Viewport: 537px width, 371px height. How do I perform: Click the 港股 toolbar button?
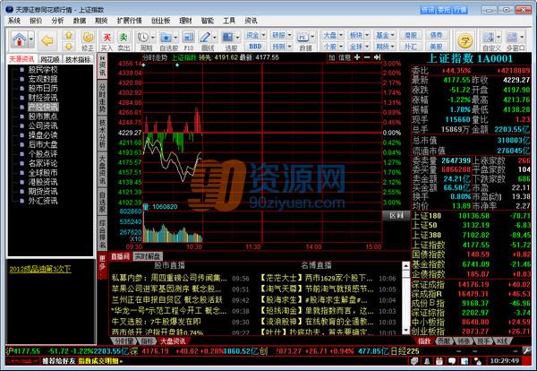click(x=410, y=35)
